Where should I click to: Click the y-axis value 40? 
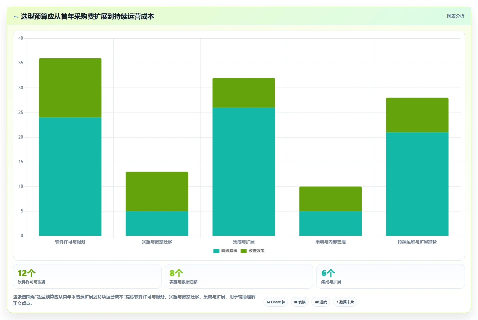[x=21, y=38]
